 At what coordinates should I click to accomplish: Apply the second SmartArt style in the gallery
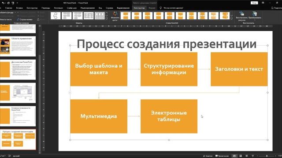137,16
